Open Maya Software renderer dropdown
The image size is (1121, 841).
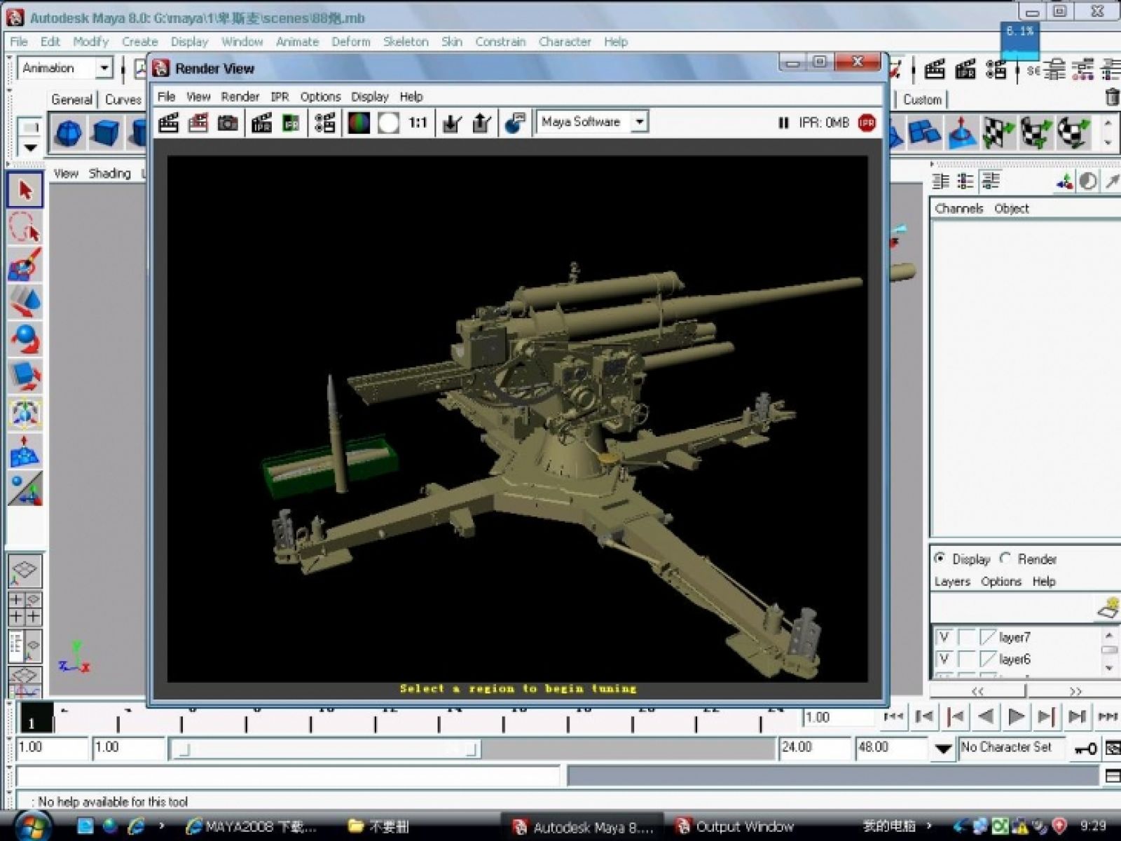(639, 122)
